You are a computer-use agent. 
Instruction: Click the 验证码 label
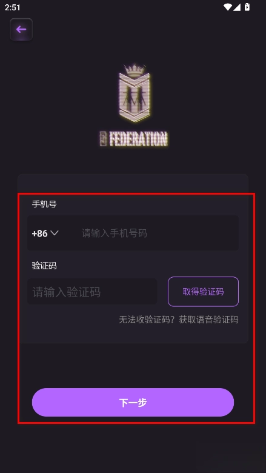tap(44, 266)
